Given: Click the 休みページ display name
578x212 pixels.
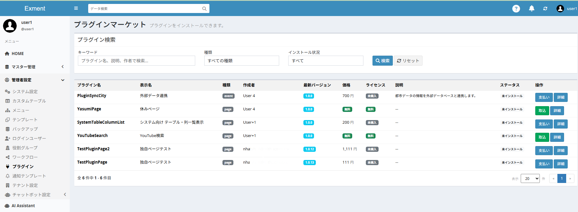Looking at the screenshot, I should (x=150, y=109).
